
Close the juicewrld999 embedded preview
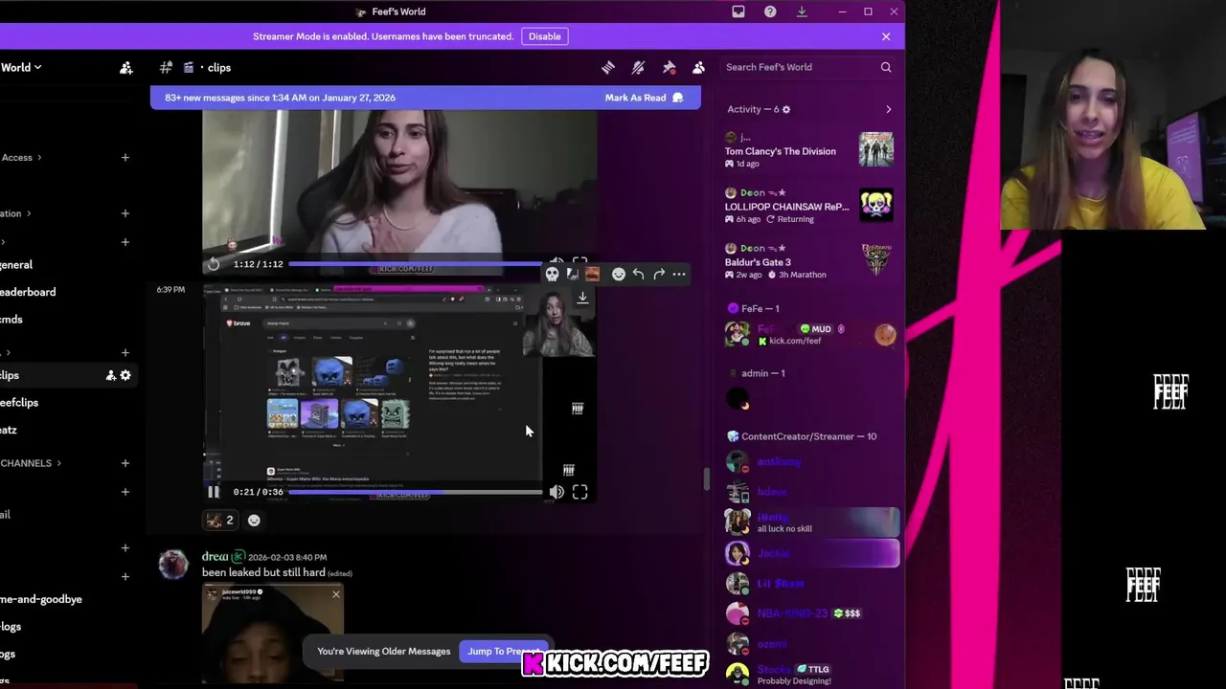point(336,594)
